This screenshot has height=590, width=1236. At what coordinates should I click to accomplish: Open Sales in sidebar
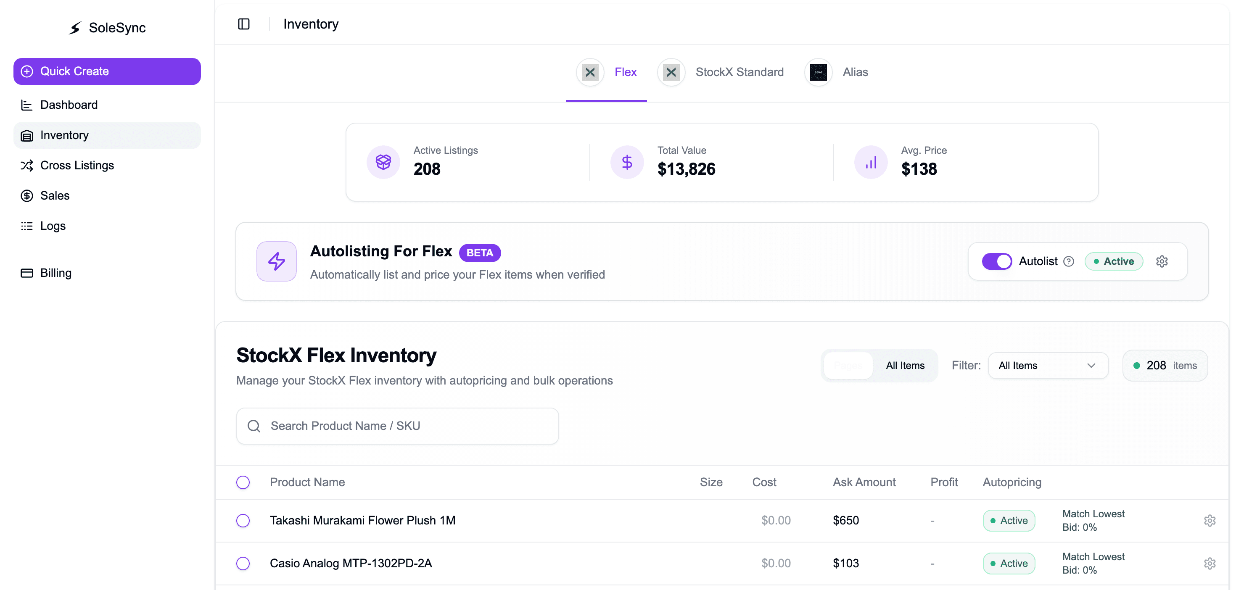tap(107, 196)
